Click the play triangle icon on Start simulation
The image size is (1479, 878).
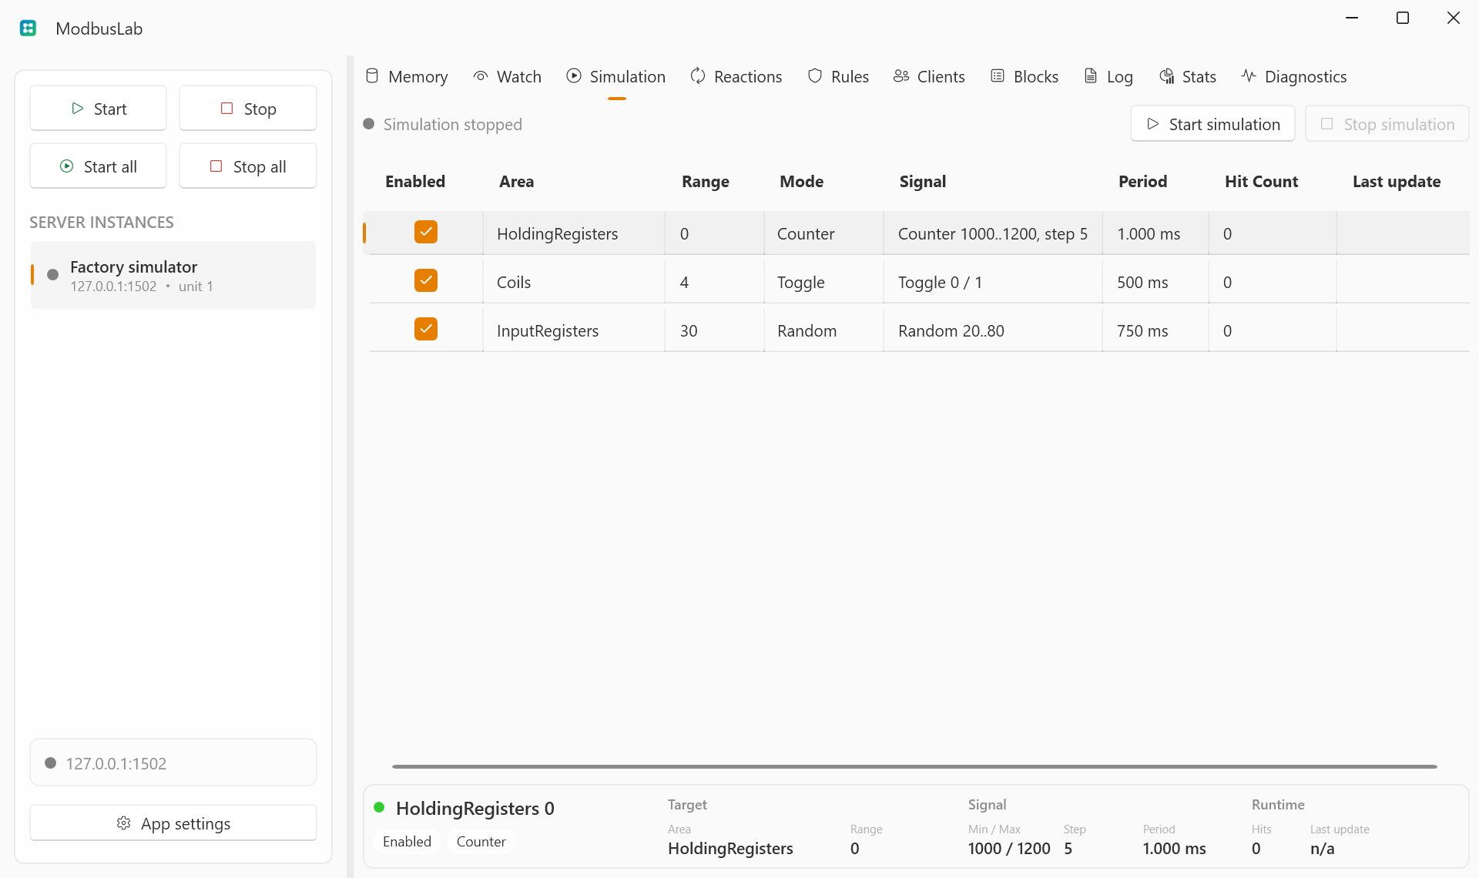click(1153, 124)
